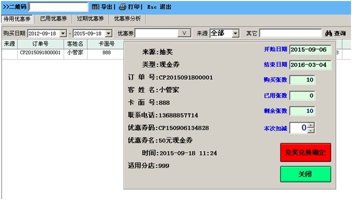The height and width of the screenshot is (200, 352).
Task: Click the green 关闭 button
Action: pyautogui.click(x=306, y=174)
